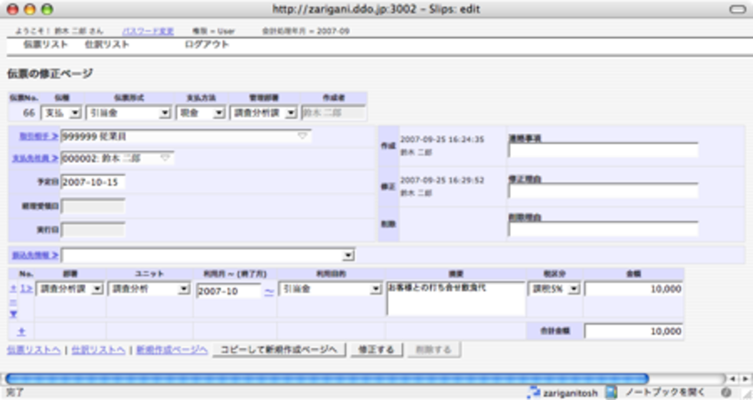This screenshot has width=753, height=400.
Task: Click the 1> line number link
Action: point(26,288)
